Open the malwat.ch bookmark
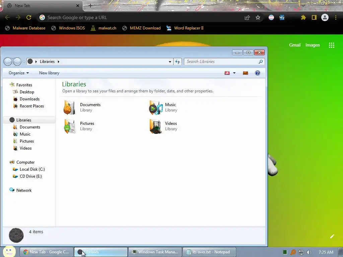This screenshot has height=257, width=343. (104, 28)
